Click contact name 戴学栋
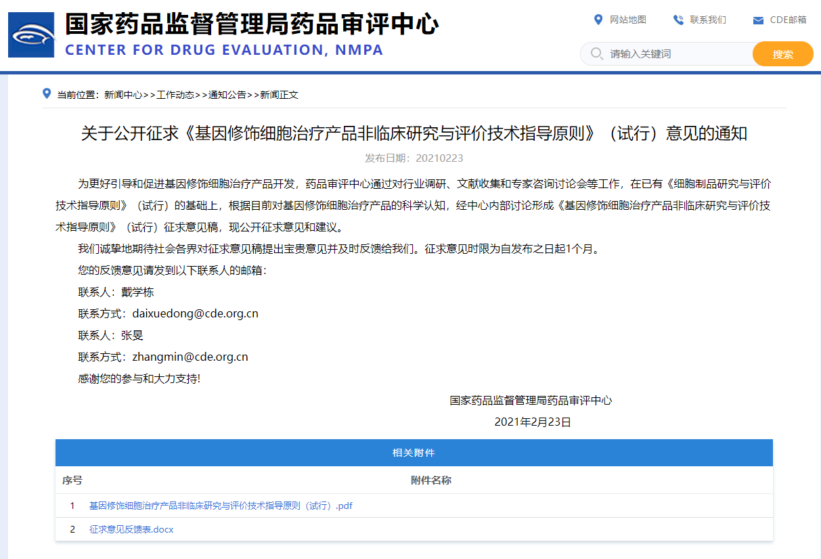The width and height of the screenshot is (821, 559). pos(137,292)
